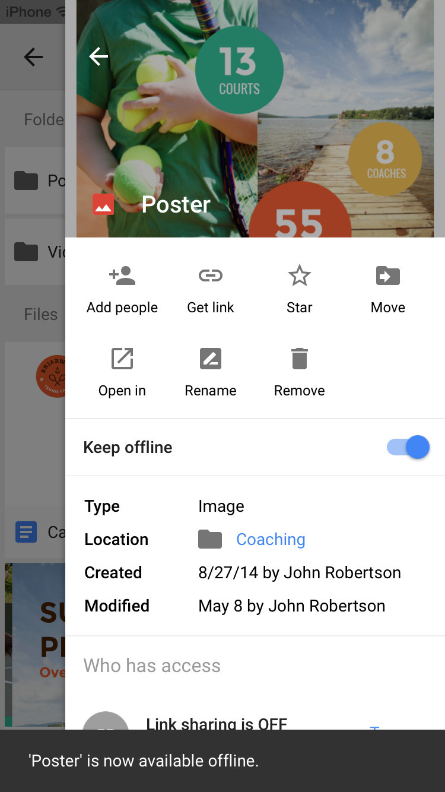The height and width of the screenshot is (792, 445).
Task: Tap the gray avatar under Who has access
Action: [106, 722]
